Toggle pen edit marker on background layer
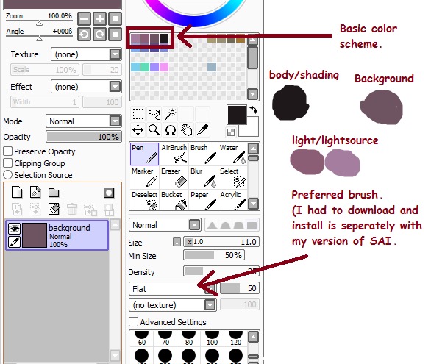Screen dimensions: 431x364 pos(14,242)
